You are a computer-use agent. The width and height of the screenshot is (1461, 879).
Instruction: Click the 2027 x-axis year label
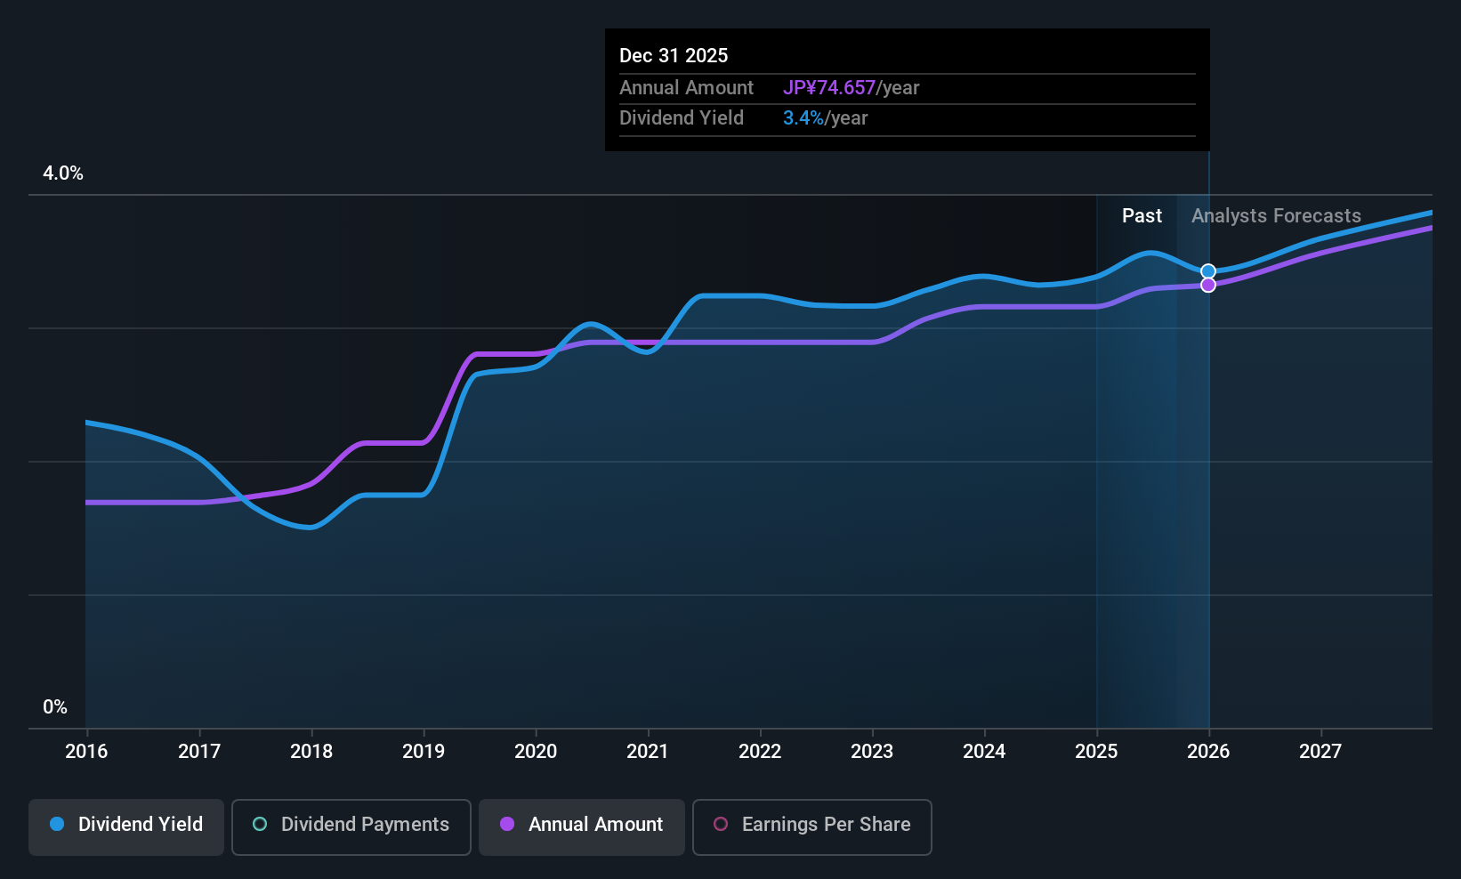click(x=1320, y=751)
